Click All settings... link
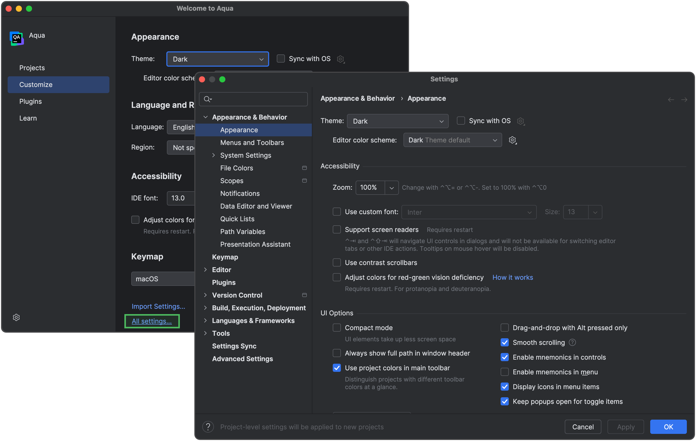 [x=152, y=321]
